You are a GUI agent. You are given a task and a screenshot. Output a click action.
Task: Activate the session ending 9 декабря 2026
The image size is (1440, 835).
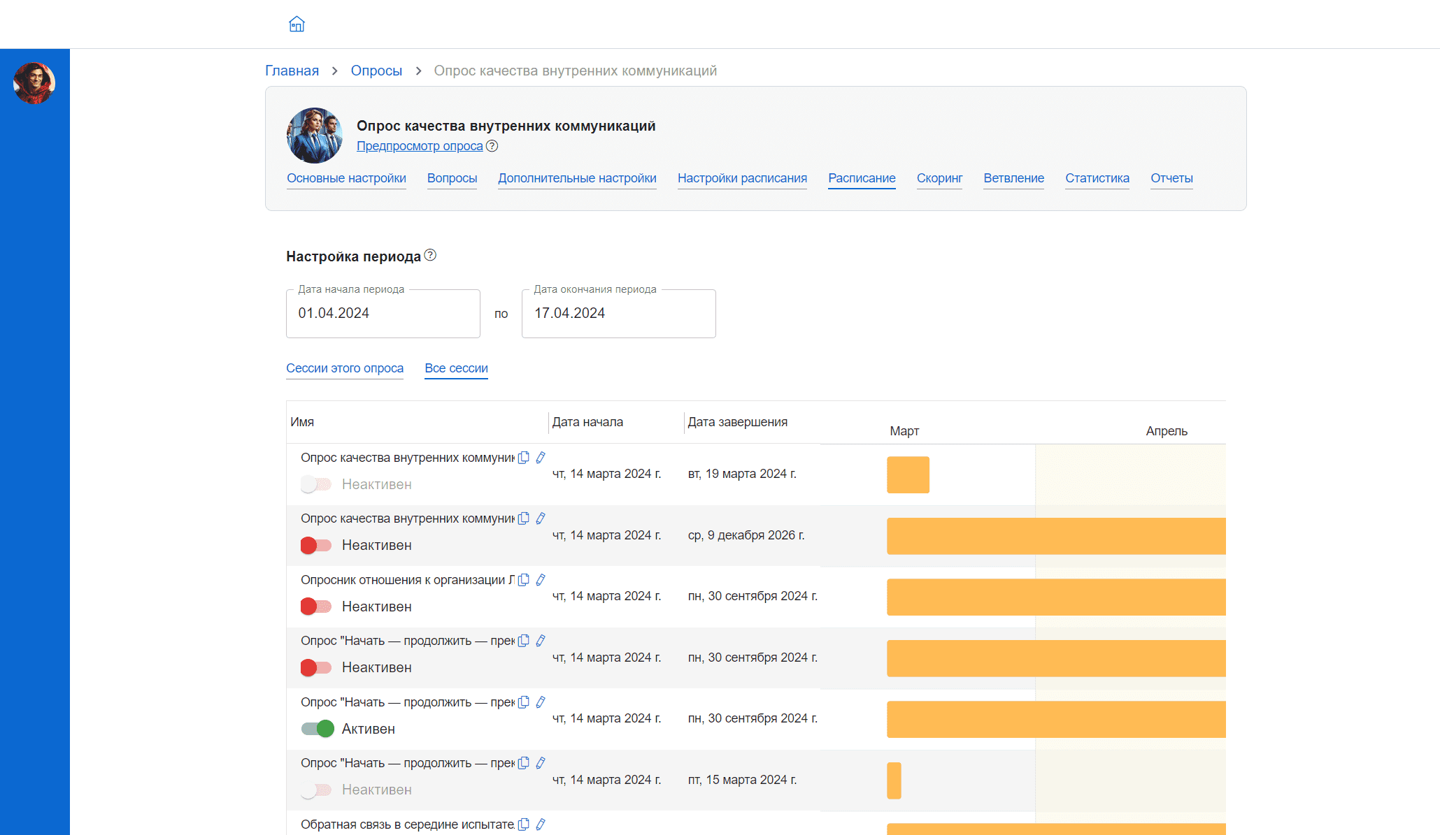pyautogui.click(x=316, y=545)
